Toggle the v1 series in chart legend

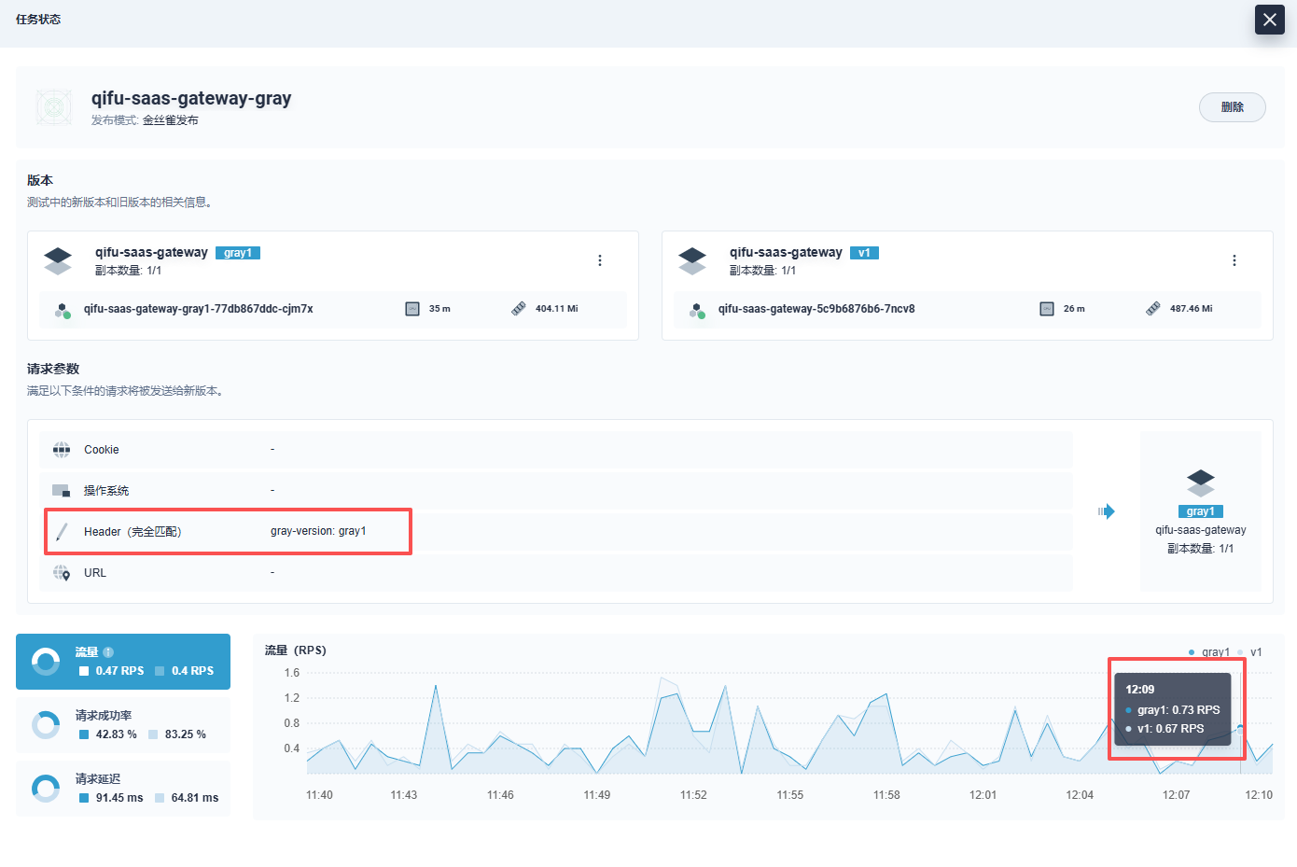pos(1250,652)
